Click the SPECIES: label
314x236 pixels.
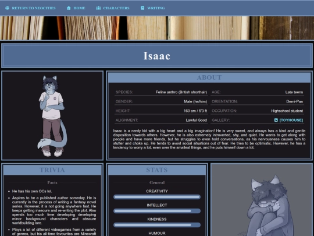124,92
